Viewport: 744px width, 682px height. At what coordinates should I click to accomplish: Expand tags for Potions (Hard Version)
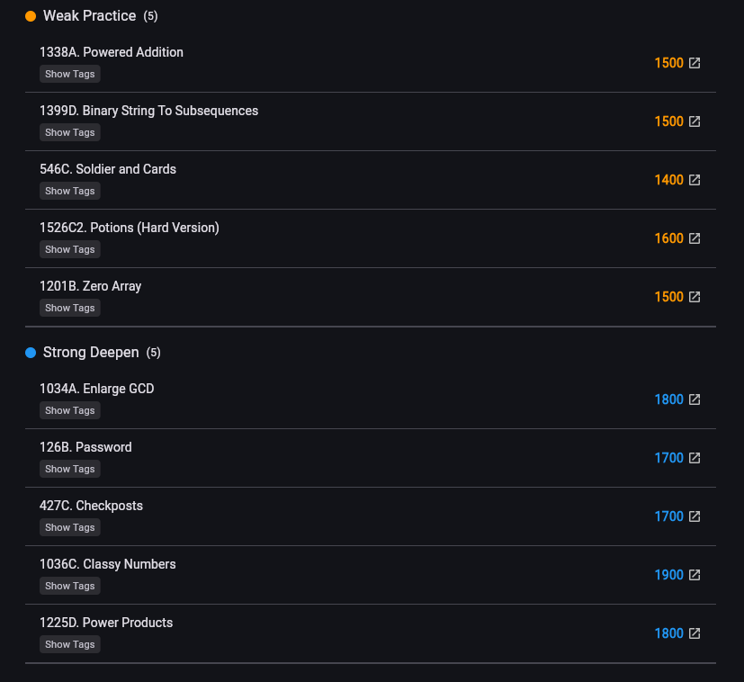tap(69, 249)
